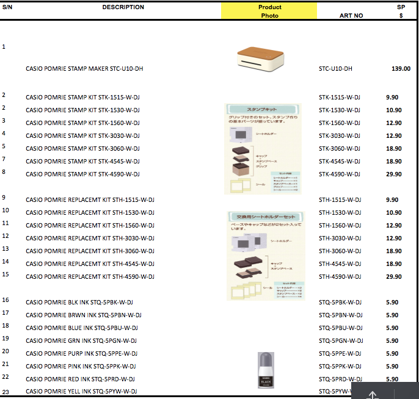419x399 pixels.
Task: Select the DESCRIPTION column header
Action: [123, 7]
